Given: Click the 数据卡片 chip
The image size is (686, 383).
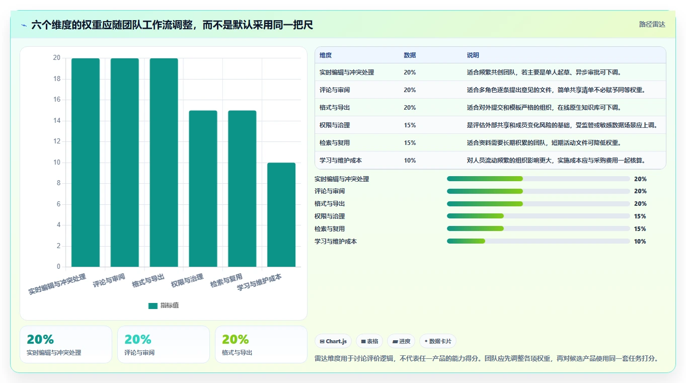Looking at the screenshot, I should 438,341.
